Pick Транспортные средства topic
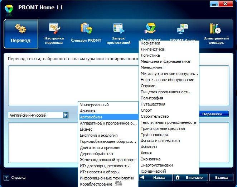Screen dimensions: 237x187 click(169, 128)
